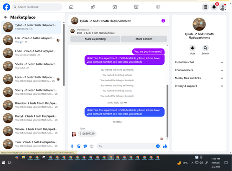Image resolution: width=232 pixels, height=171 pixels.
Task: Open the Friends icon in top navigation
Action: (x=93, y=7)
